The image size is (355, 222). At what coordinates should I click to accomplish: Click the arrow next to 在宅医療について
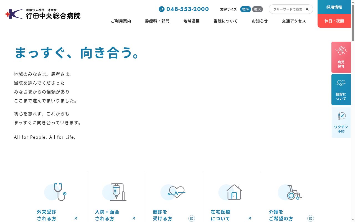tap(250, 218)
